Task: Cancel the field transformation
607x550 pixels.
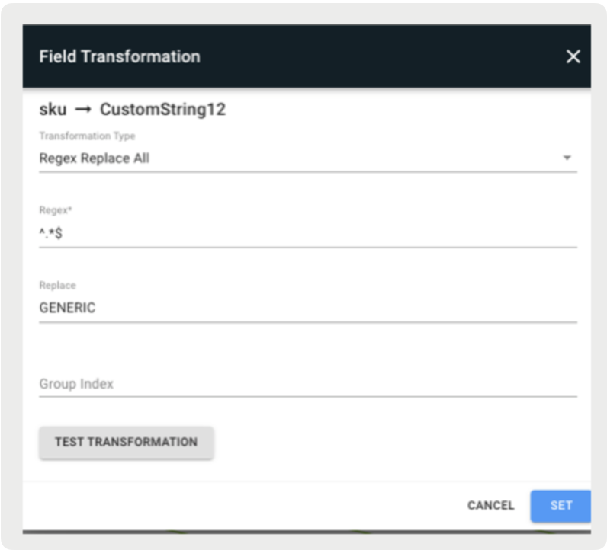Action: coord(491,506)
